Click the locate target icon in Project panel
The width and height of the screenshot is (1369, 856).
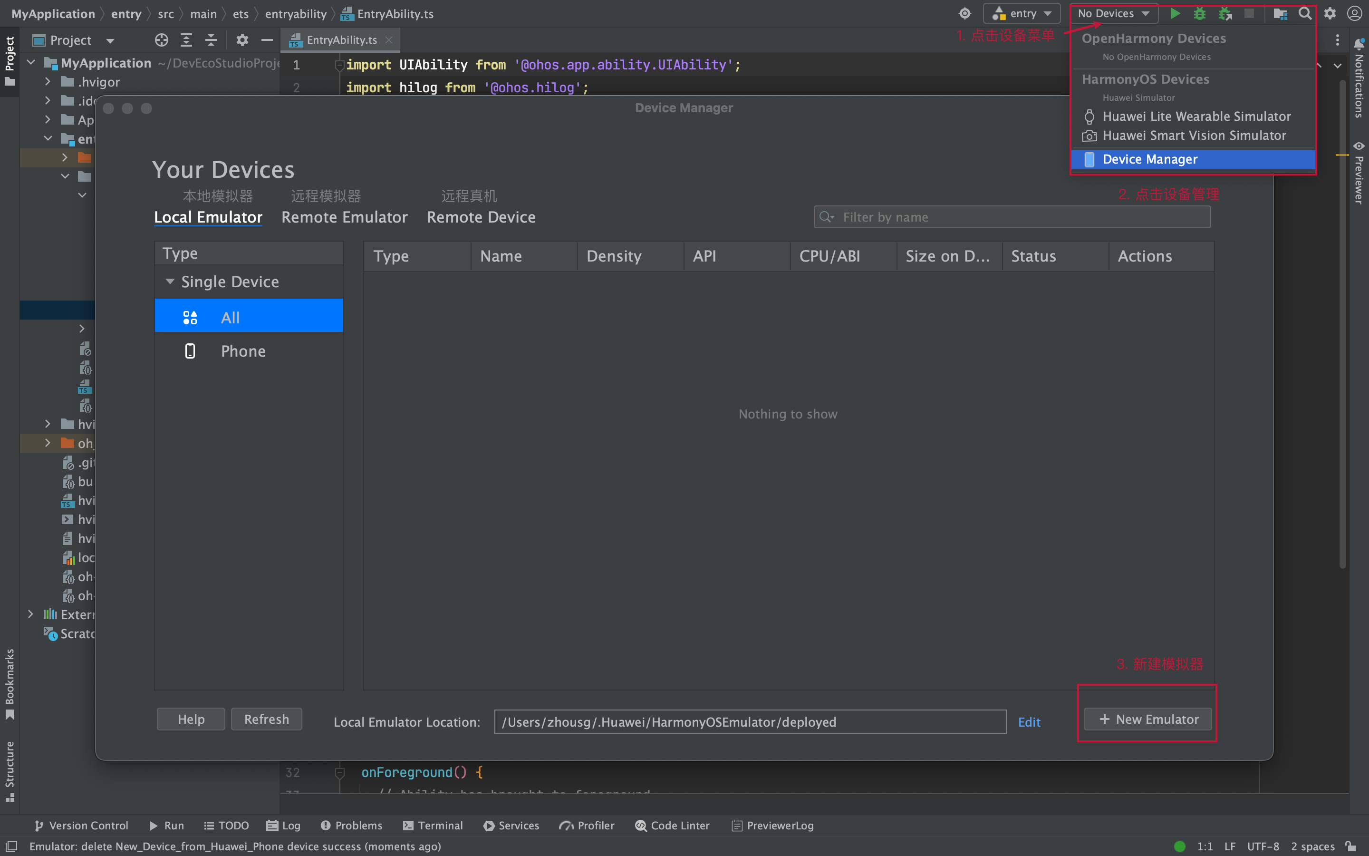pos(161,40)
